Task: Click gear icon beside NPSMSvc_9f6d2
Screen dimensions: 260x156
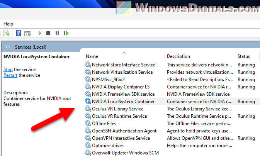Action: point(88,79)
